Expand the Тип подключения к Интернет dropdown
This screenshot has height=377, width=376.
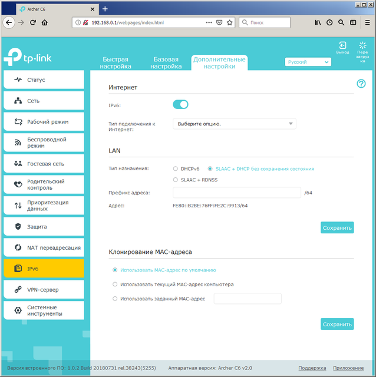coord(234,124)
